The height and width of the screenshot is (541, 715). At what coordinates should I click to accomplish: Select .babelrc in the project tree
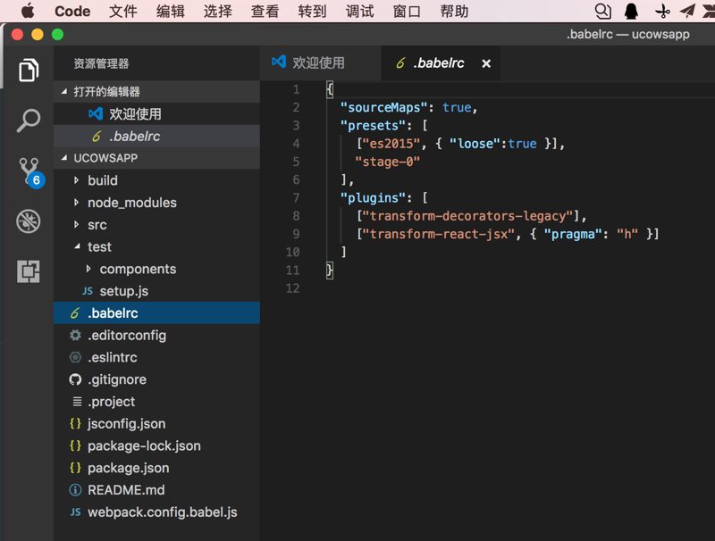coord(157,312)
